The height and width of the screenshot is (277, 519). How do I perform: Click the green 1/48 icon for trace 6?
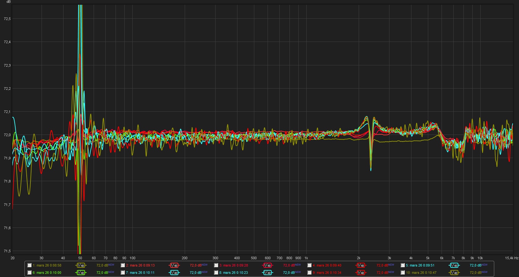tap(81, 273)
